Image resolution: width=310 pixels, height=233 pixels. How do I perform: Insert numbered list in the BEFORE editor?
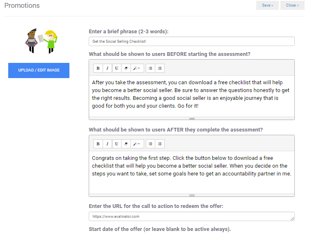tap(160, 68)
